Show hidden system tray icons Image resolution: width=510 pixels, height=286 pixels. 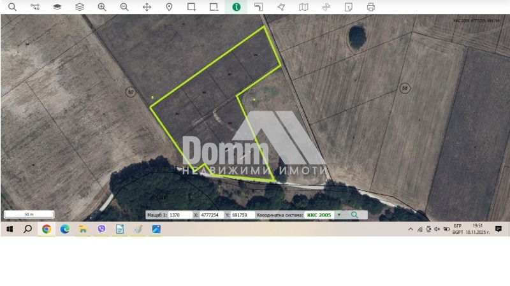(411, 229)
